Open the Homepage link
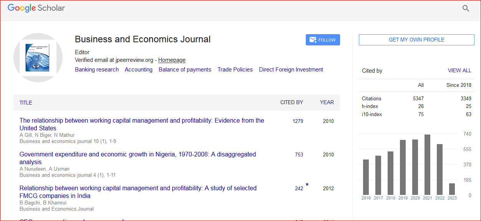This screenshot has width=481, height=221. (x=172, y=60)
